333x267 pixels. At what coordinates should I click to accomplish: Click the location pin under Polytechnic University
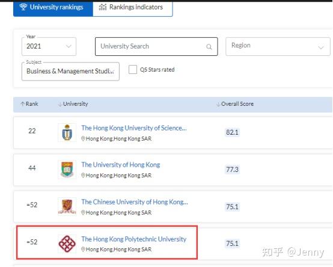click(x=83, y=249)
